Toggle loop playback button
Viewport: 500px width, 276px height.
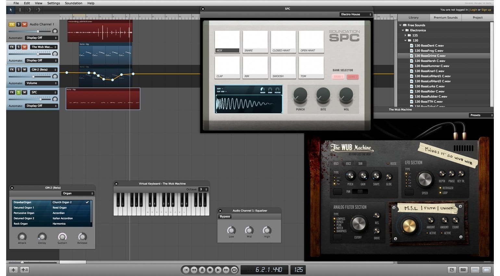[234, 270]
